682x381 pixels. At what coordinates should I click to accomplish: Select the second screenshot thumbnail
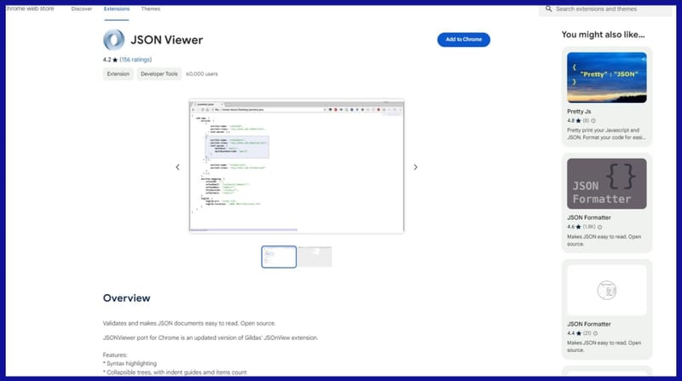click(x=315, y=257)
